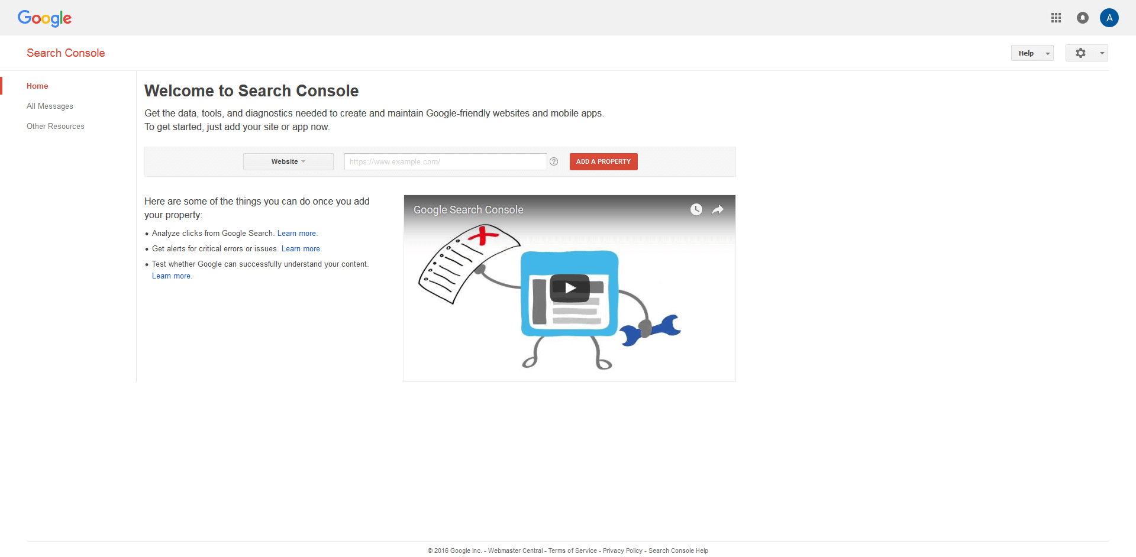Click the help question mark near the URL field
Image resolution: width=1136 pixels, height=557 pixels.
click(554, 161)
